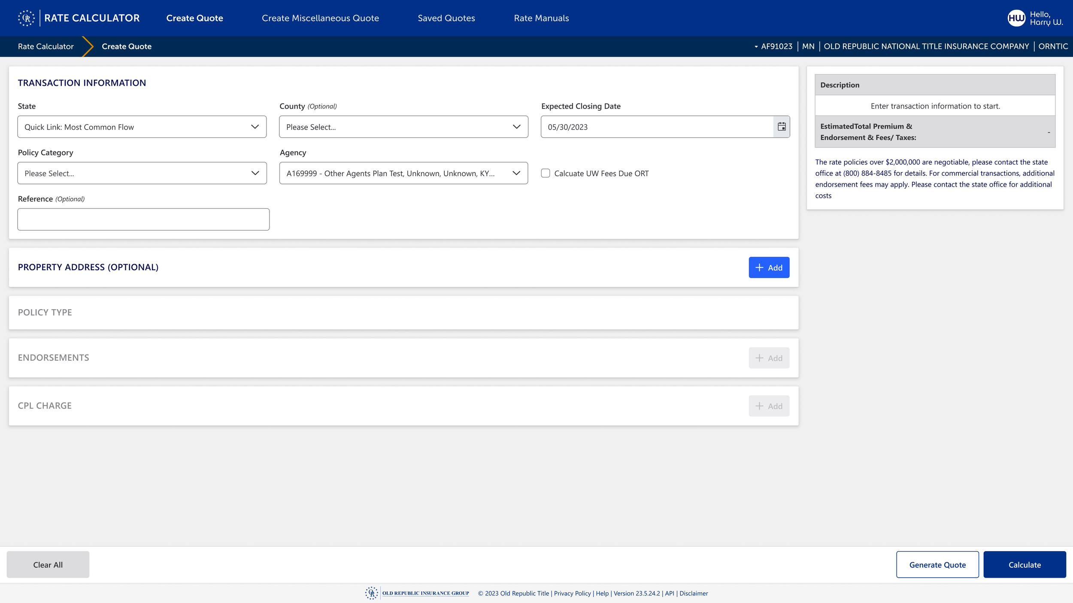Click the breadcrumb chevron separator arrow
The width and height of the screenshot is (1073, 603).
[x=88, y=46]
